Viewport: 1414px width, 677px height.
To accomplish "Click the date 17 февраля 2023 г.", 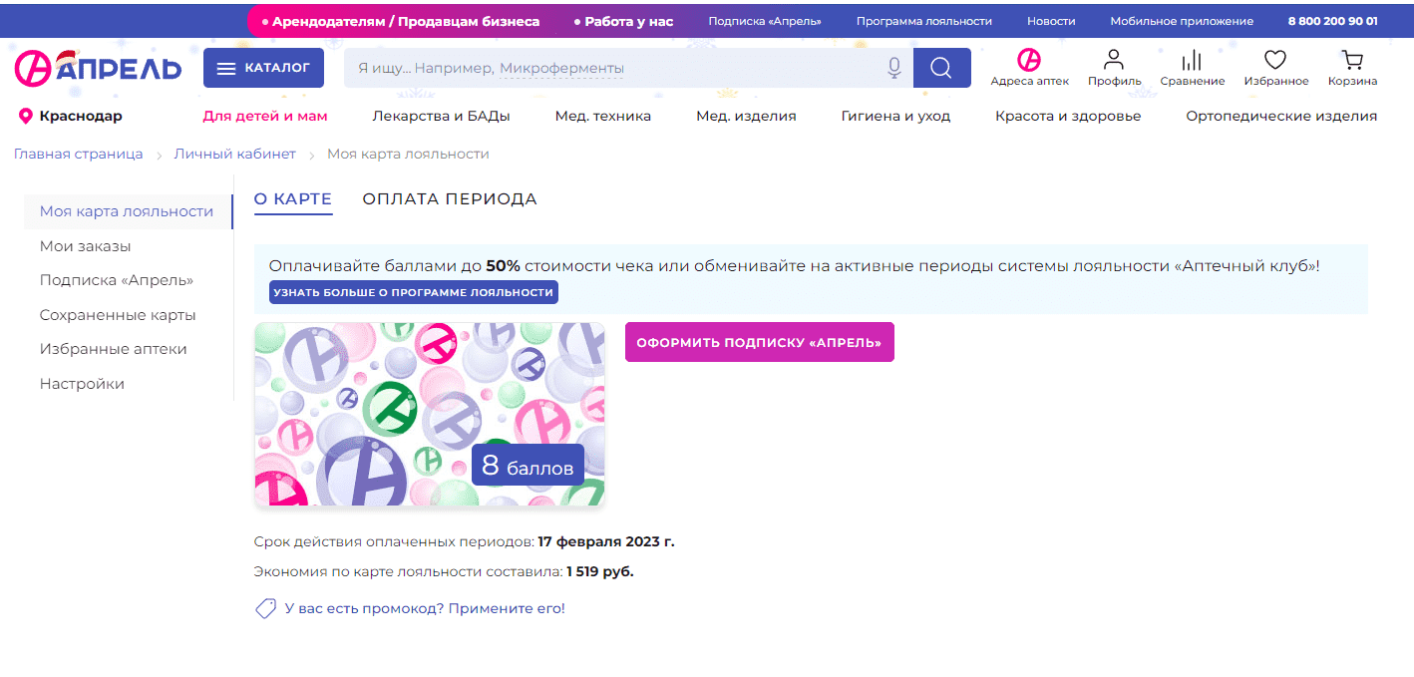I will tap(606, 542).
